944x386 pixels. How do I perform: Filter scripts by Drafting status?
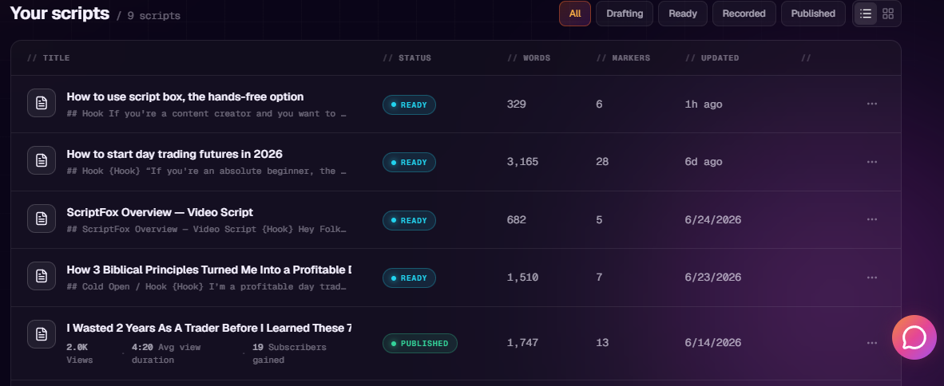pos(625,14)
